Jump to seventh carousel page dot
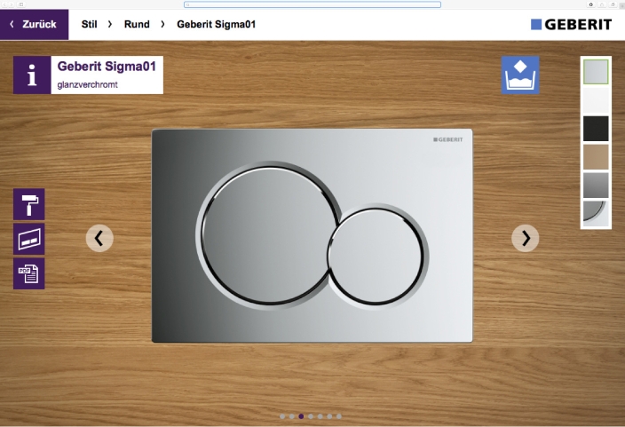This screenshot has height=427, width=625. click(x=339, y=416)
